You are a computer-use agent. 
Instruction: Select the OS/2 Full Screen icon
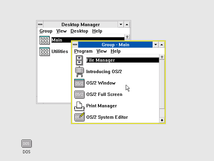(79, 95)
